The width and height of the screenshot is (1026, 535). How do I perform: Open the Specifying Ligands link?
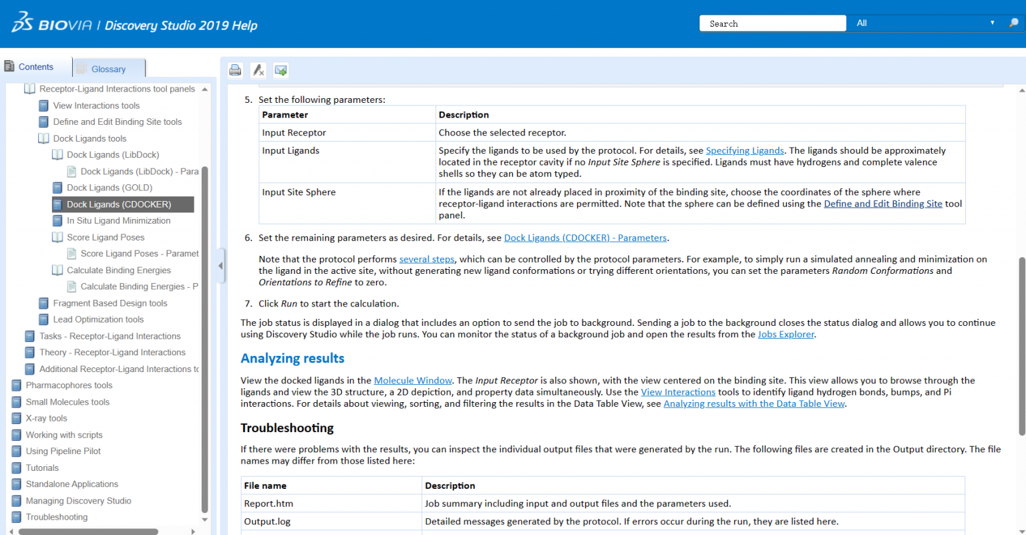(x=744, y=151)
